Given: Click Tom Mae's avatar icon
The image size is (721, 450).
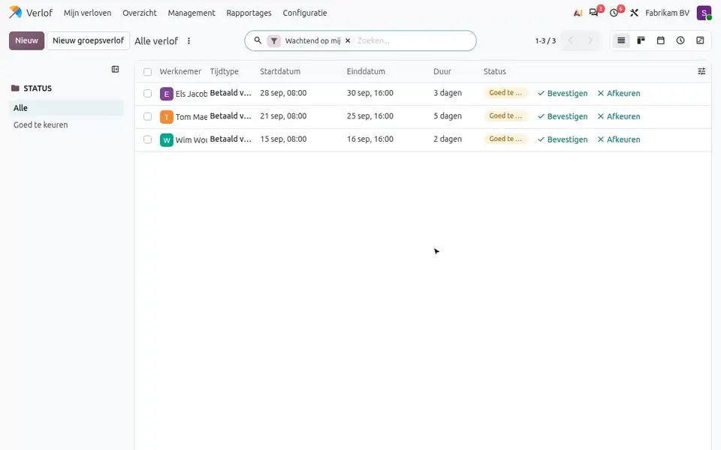Looking at the screenshot, I should [167, 117].
